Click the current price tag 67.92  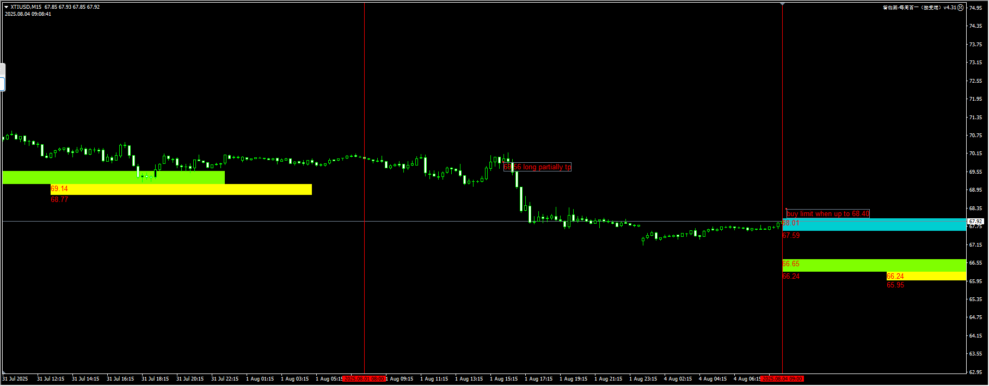click(975, 222)
